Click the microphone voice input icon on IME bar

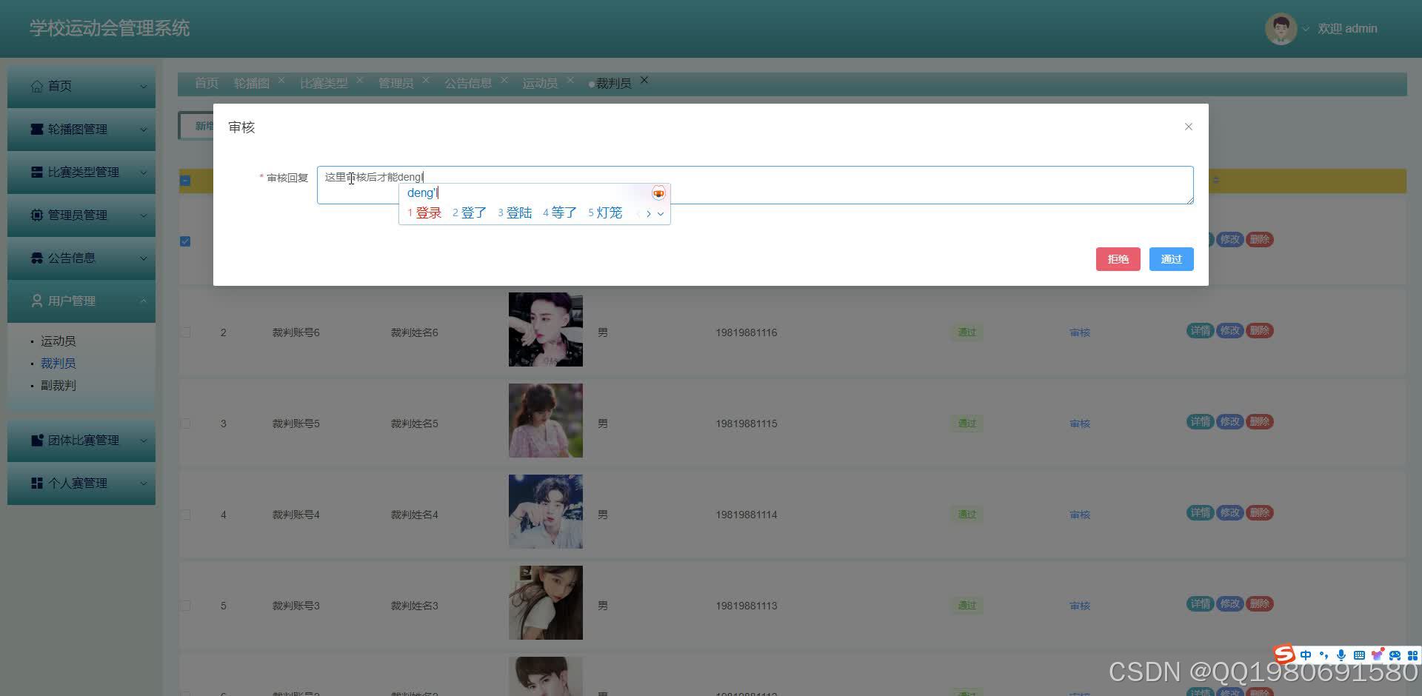[x=1341, y=655]
